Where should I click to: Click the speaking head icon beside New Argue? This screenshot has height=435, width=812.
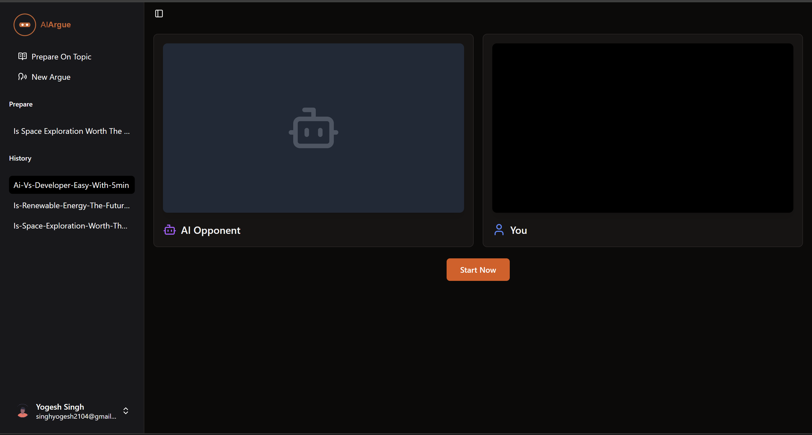click(22, 77)
